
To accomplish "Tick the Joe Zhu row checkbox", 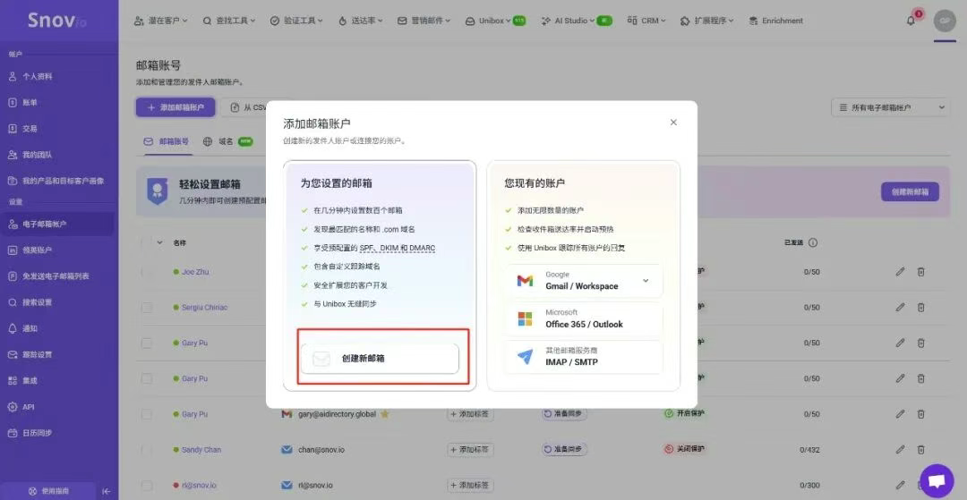I will [147, 272].
